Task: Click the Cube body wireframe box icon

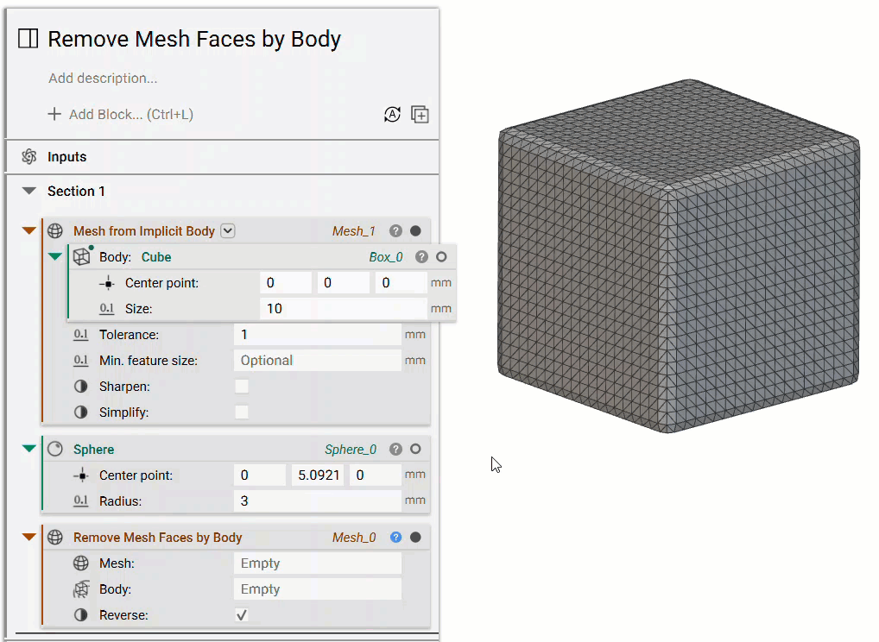Action: pos(82,256)
